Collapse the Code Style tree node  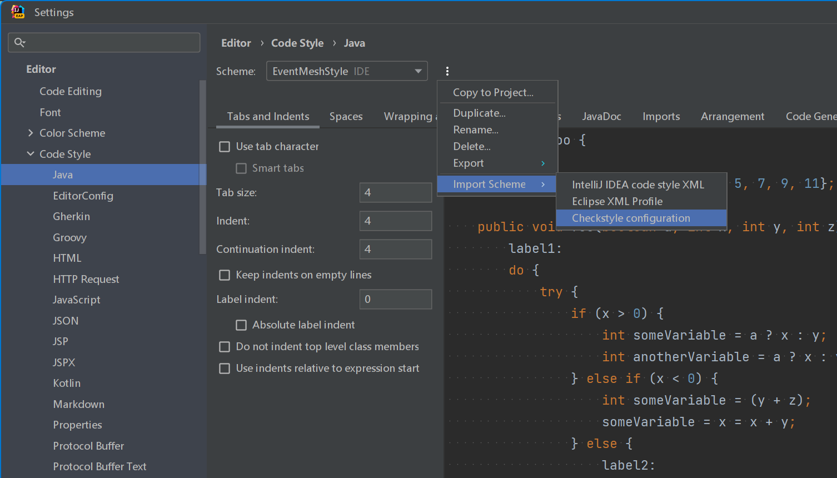[x=31, y=154]
